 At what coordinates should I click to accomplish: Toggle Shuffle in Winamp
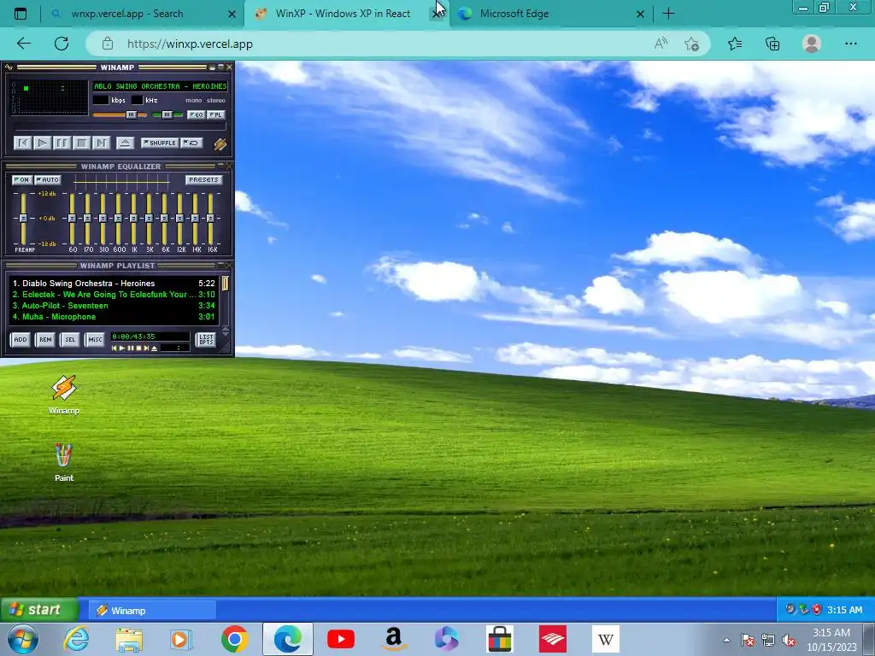pyautogui.click(x=160, y=143)
